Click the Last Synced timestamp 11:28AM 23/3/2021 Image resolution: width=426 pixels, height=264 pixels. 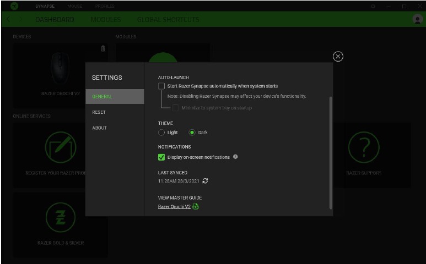tap(179, 181)
